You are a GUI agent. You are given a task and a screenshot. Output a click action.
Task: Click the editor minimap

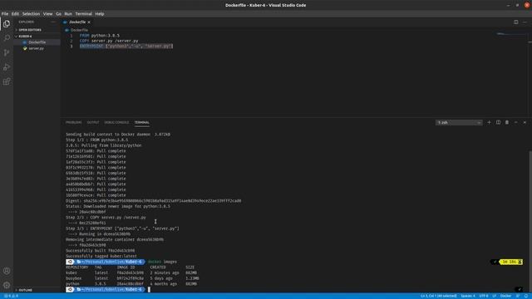(512, 34)
